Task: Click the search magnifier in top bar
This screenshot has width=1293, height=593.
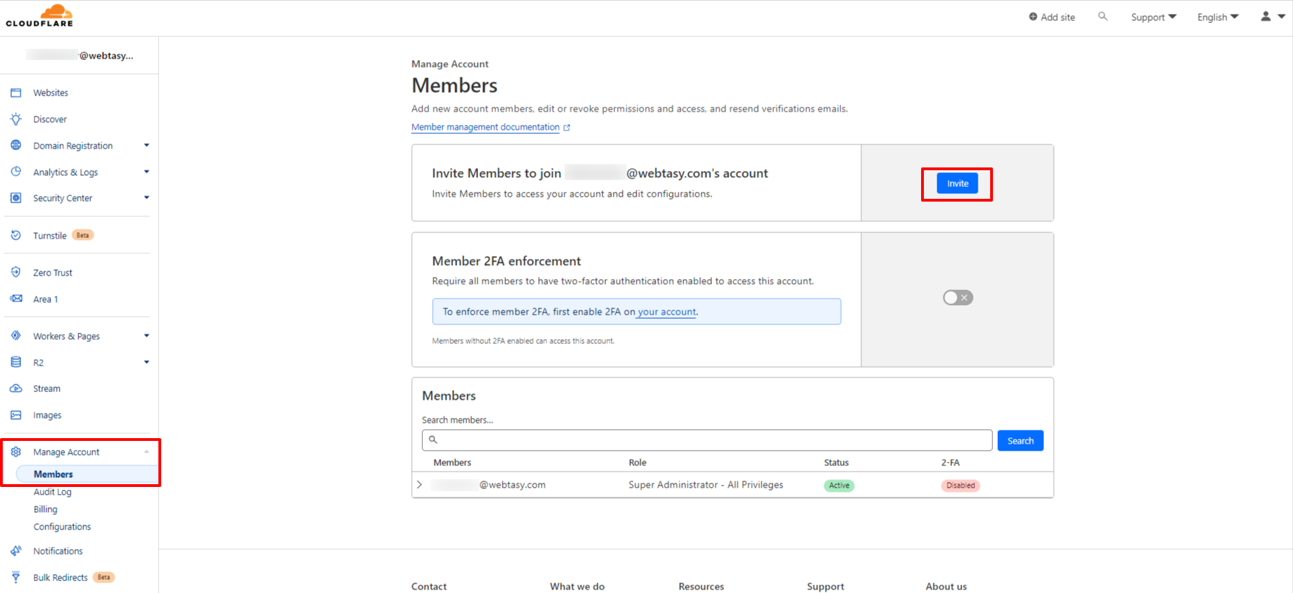Action: pyautogui.click(x=1103, y=16)
